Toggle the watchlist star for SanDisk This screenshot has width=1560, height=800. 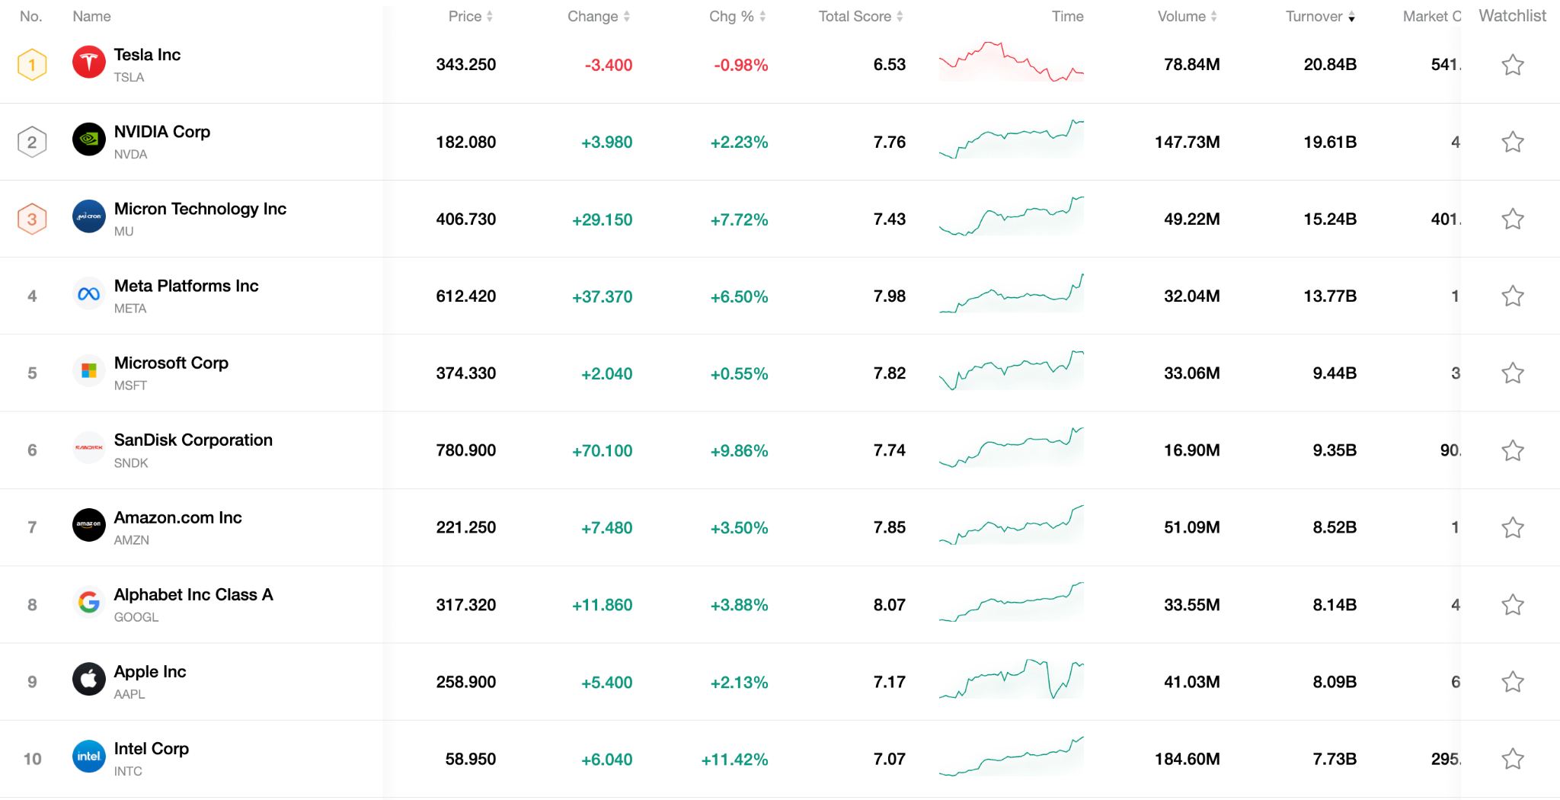[1512, 450]
